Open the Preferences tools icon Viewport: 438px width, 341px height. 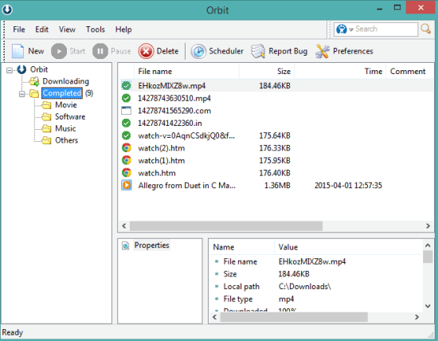(323, 51)
